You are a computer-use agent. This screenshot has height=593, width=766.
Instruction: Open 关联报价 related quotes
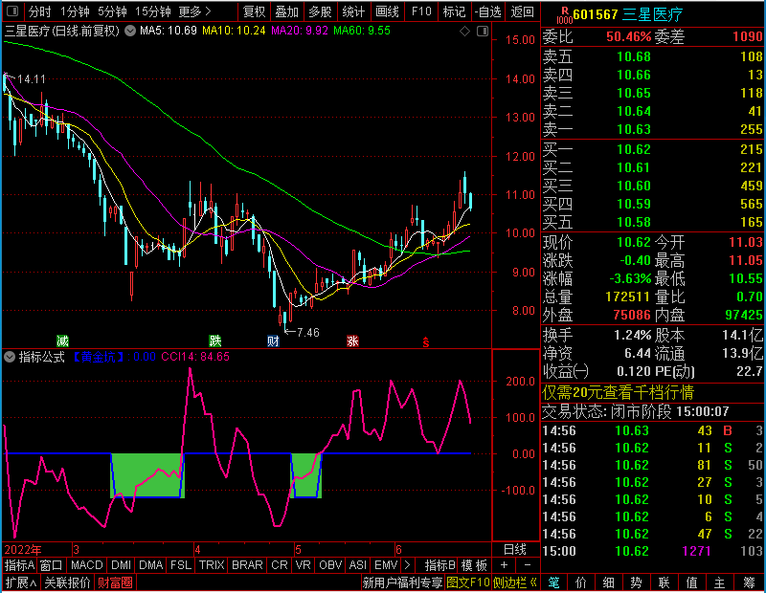tap(67, 582)
